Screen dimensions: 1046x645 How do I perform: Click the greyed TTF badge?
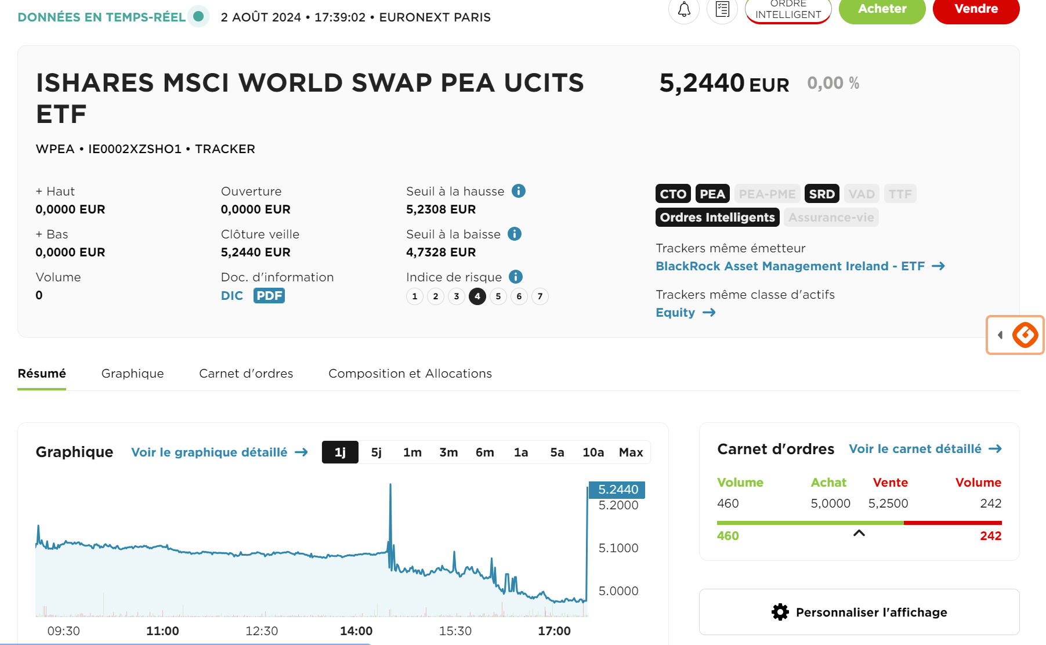click(900, 194)
